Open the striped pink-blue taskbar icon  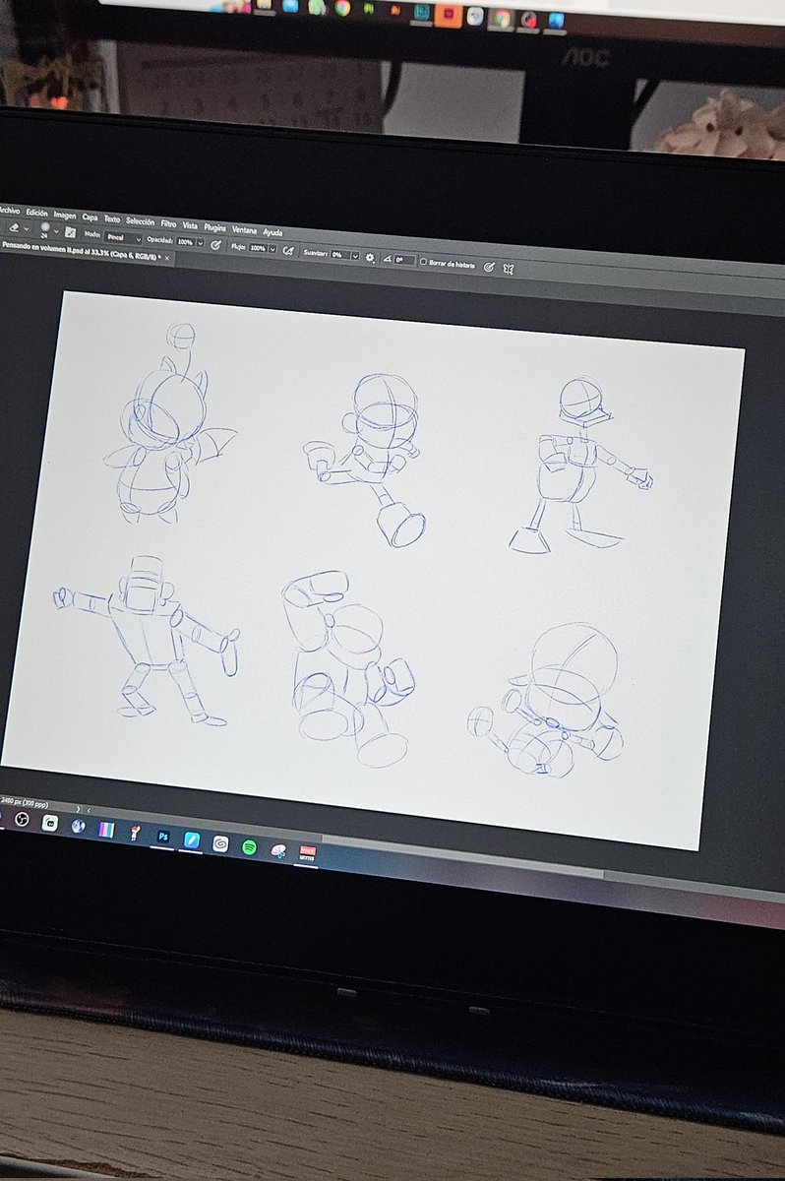pyautogui.click(x=106, y=830)
